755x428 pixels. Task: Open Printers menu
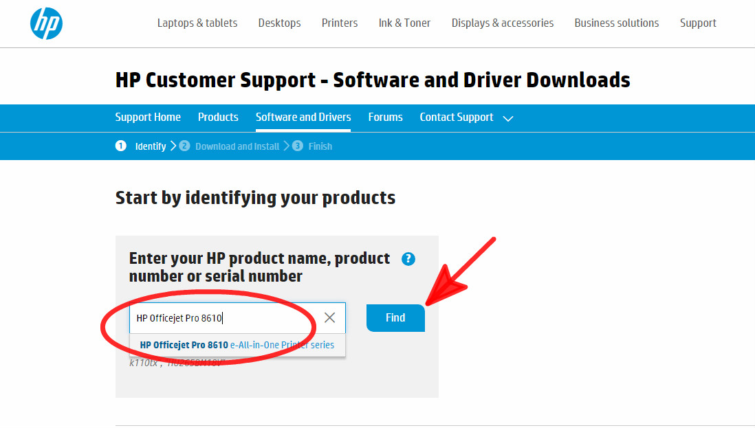pyautogui.click(x=340, y=23)
